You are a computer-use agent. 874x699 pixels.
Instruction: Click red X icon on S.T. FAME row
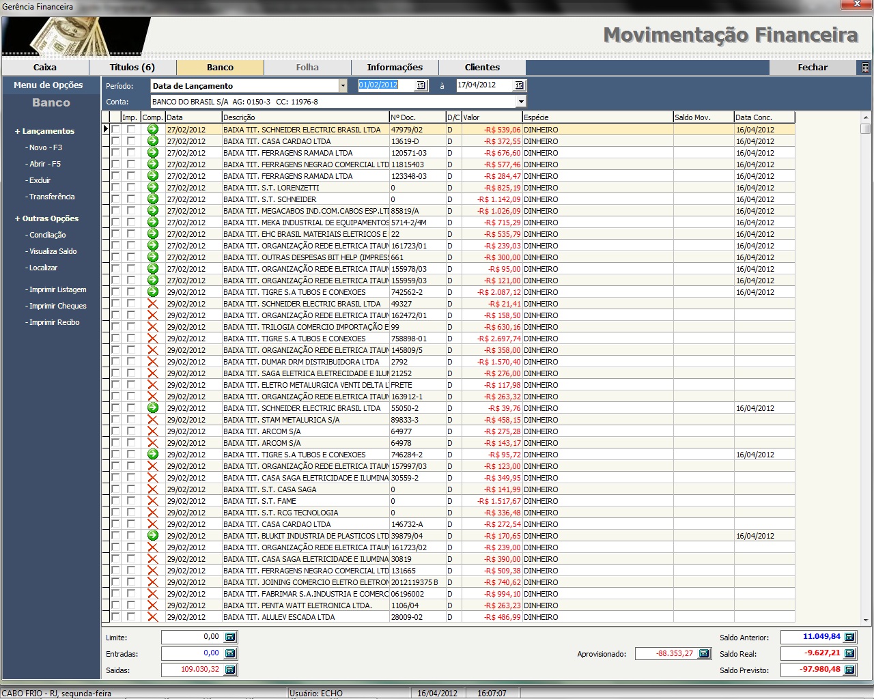pyautogui.click(x=153, y=501)
